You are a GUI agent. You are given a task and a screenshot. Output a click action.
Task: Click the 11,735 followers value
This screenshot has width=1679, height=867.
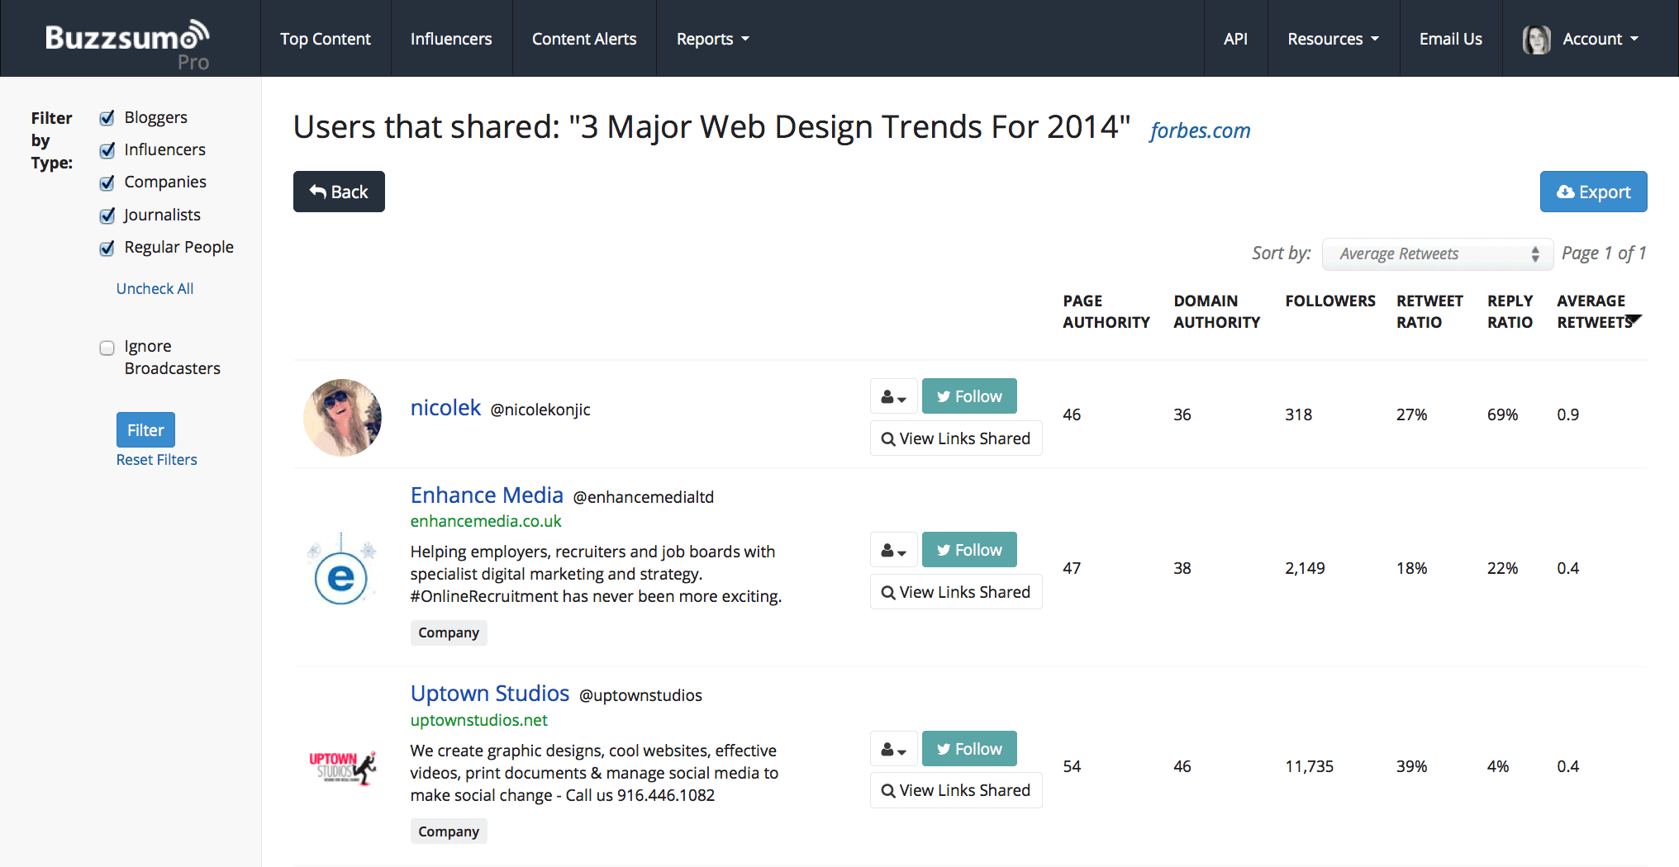[x=1309, y=766]
